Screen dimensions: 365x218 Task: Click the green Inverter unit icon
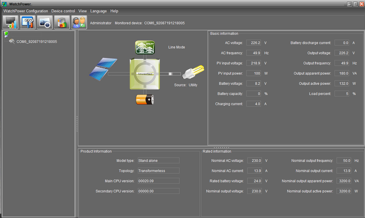(145, 74)
